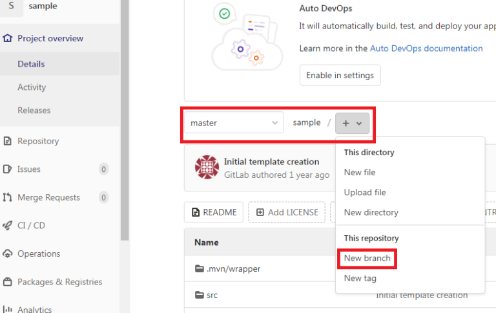Click the .mvn/wrapper folder icon
Viewport: 496px width, 313px height.
(x=200, y=268)
